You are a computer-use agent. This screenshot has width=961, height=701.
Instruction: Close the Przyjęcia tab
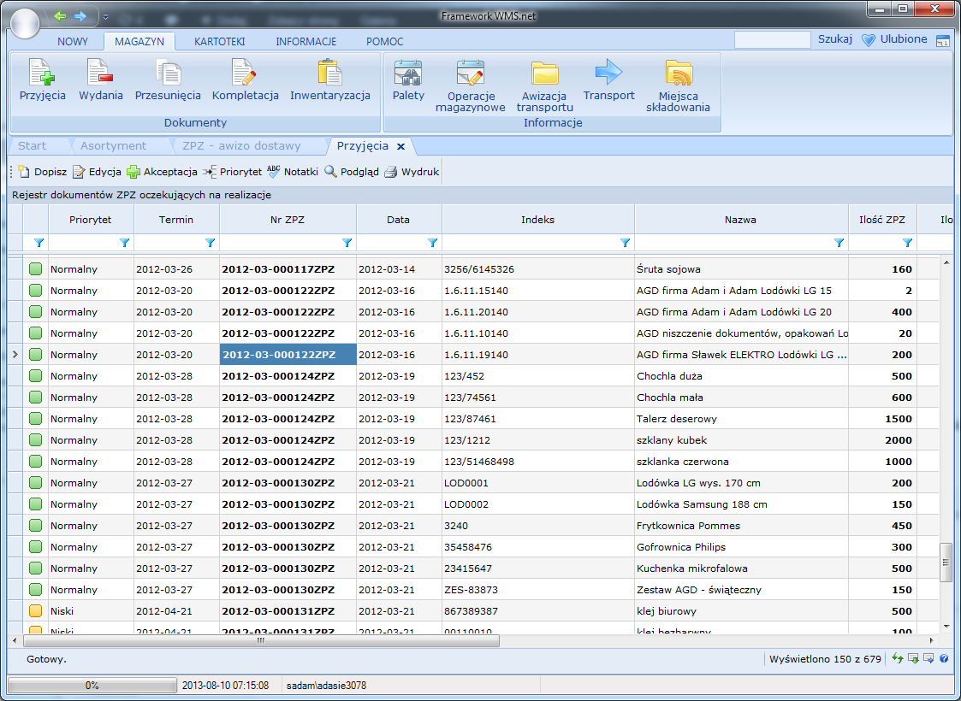click(x=400, y=146)
